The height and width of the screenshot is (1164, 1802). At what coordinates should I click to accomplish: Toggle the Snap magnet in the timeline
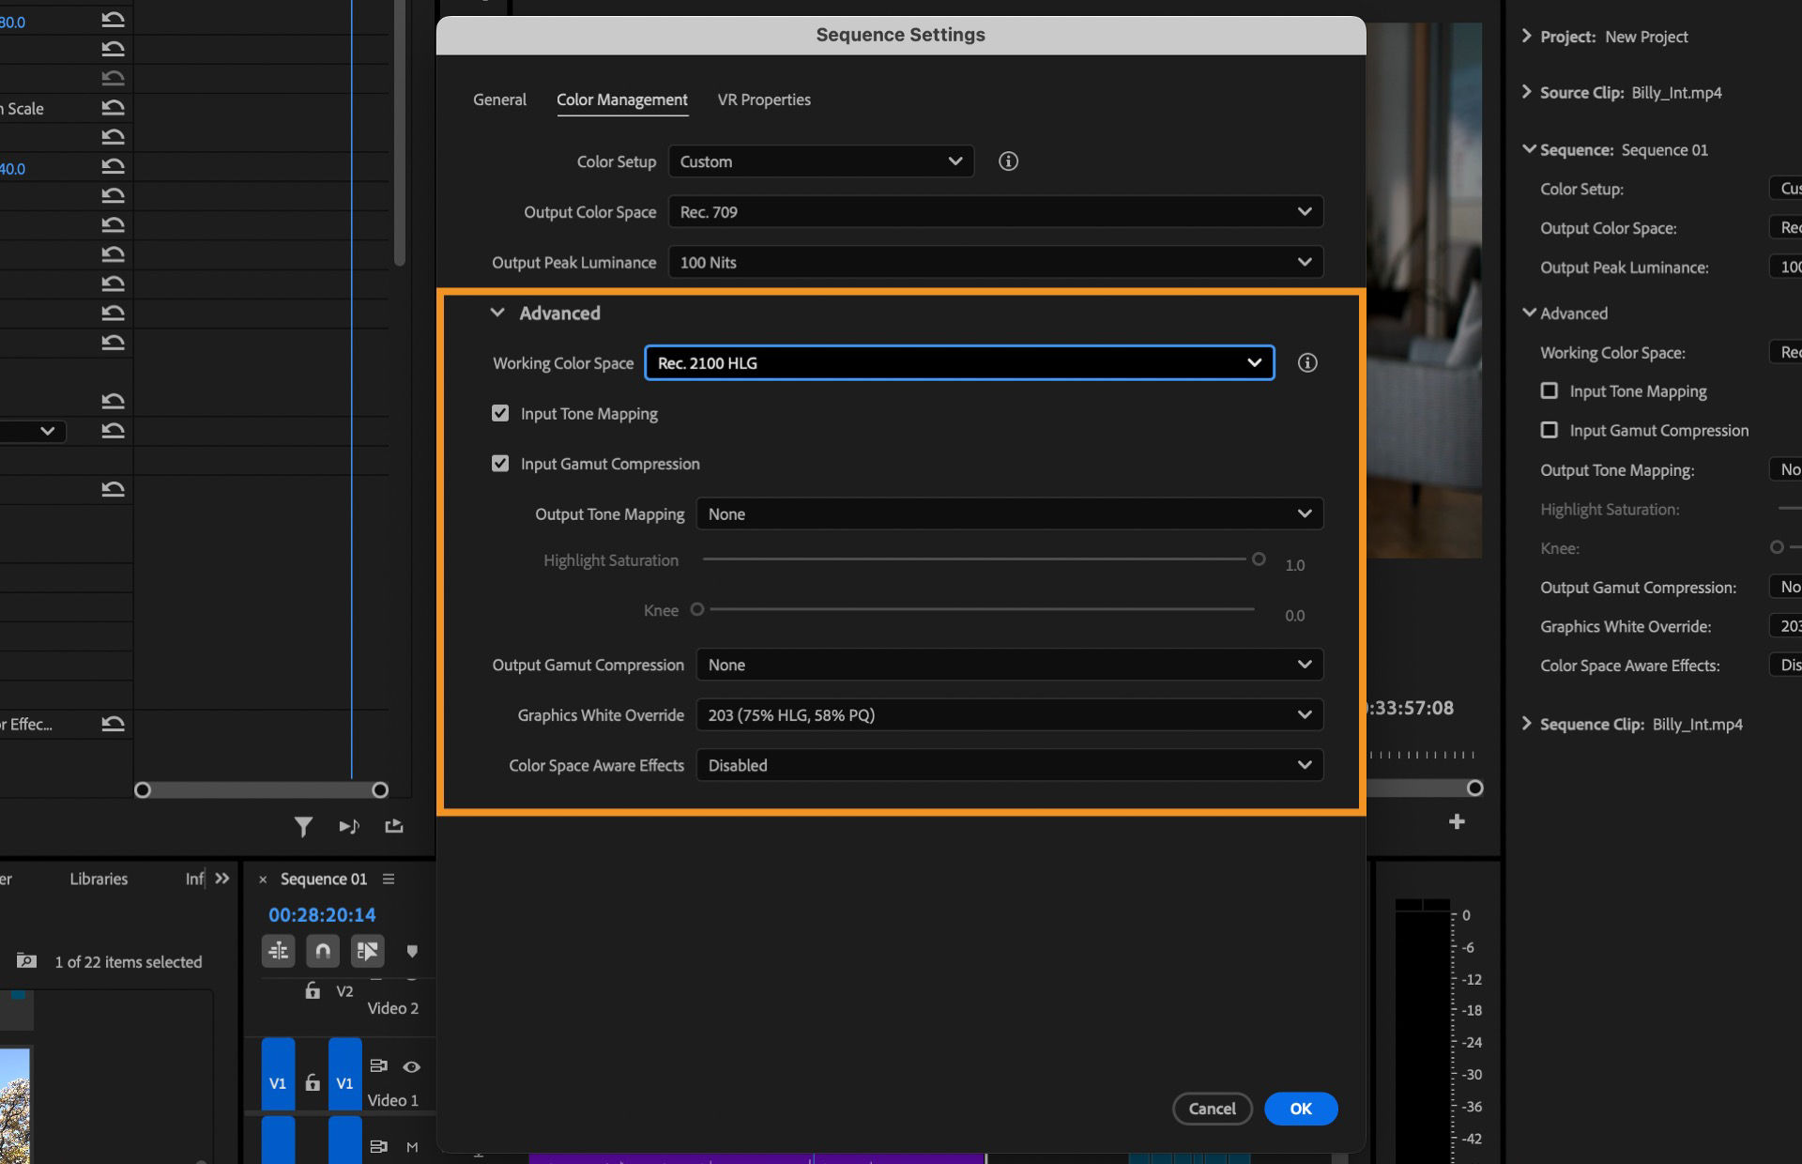[323, 951]
